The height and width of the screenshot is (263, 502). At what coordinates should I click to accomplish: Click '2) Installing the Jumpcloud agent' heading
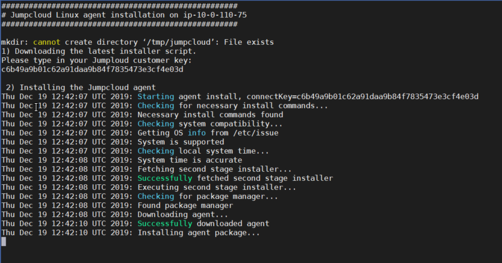coord(81,87)
